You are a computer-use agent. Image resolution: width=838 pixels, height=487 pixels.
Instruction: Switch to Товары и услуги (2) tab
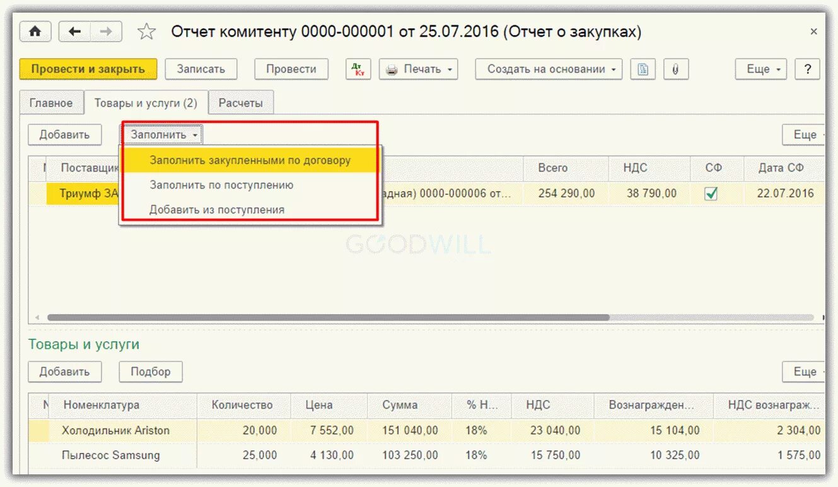pos(146,103)
